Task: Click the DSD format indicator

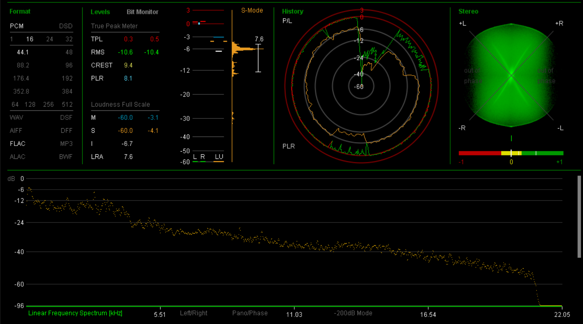Action: [x=66, y=26]
